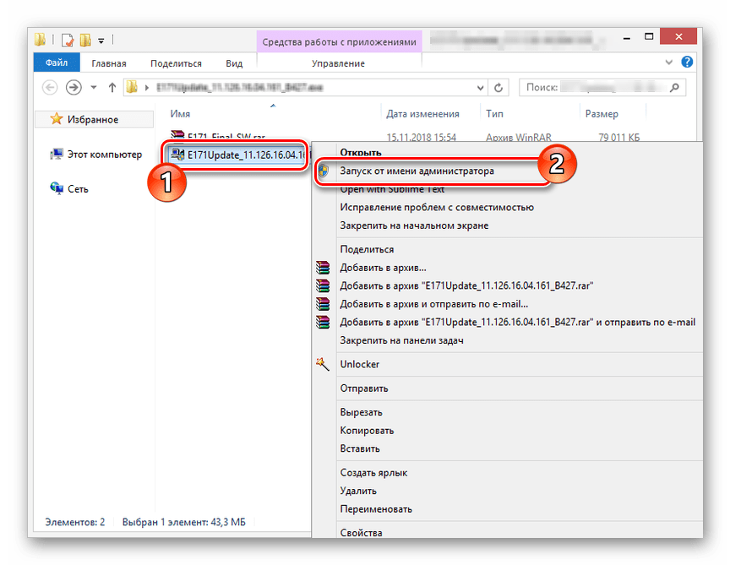Click the Сеть network icon

[57, 188]
